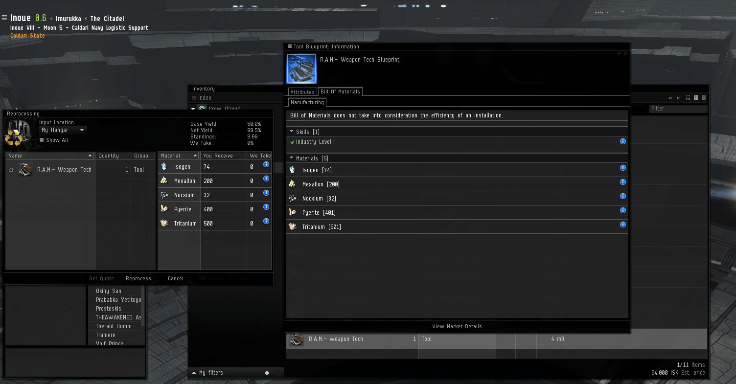Sort reprocessing list by Group column
This screenshot has width=736, height=384.
(x=143, y=156)
